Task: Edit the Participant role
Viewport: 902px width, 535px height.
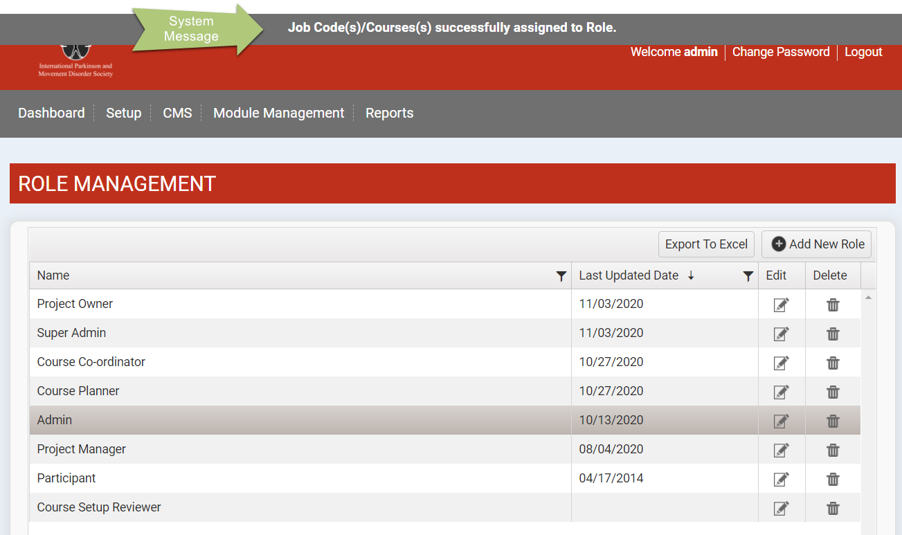Action: pos(781,479)
